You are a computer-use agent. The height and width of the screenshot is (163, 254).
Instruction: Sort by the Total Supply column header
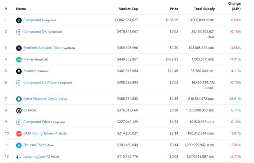(204, 9)
